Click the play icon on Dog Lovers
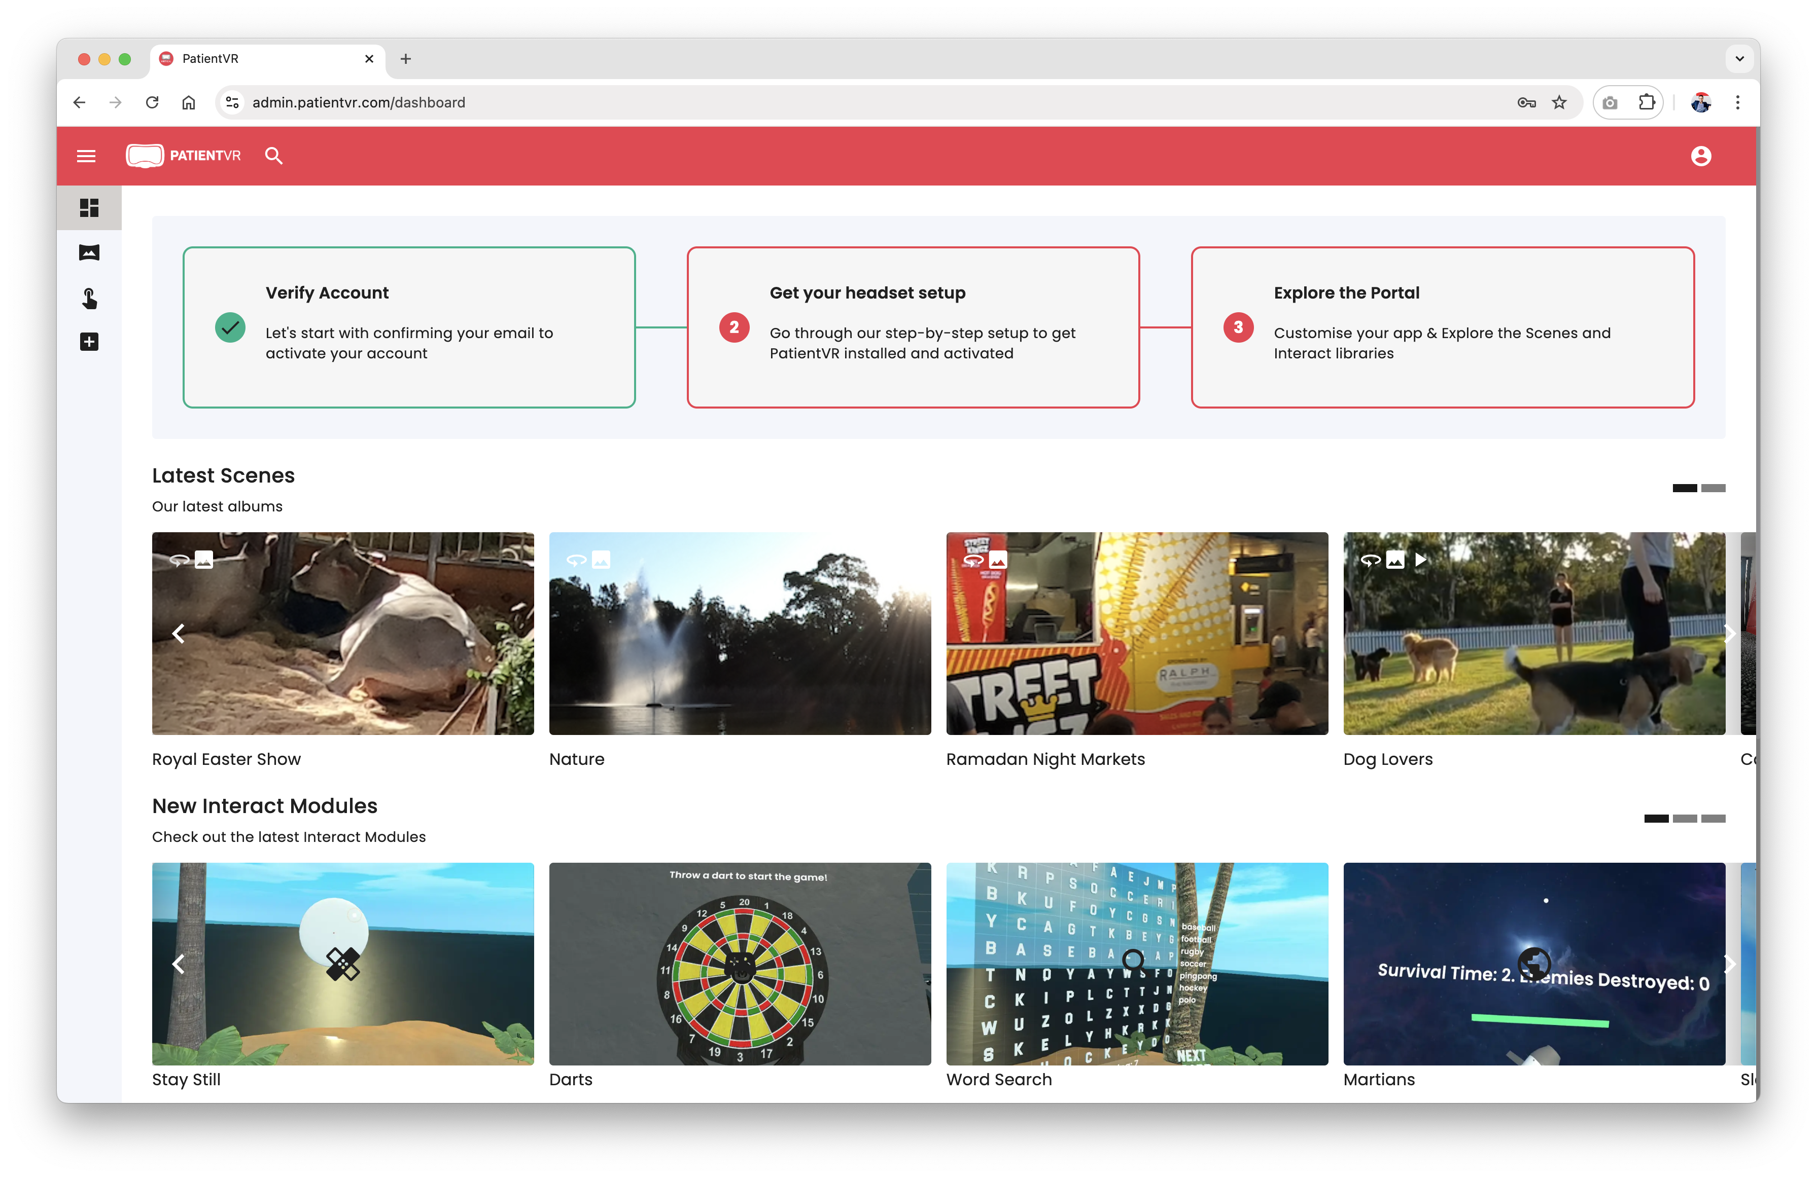Image resolution: width=1817 pixels, height=1178 pixels. click(x=1420, y=560)
